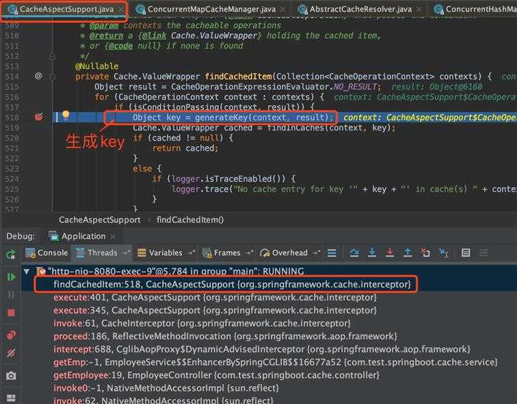Viewport: 517px width, 404px height.
Task: Click the @Nullable annotation on line 513
Action: coord(97,66)
